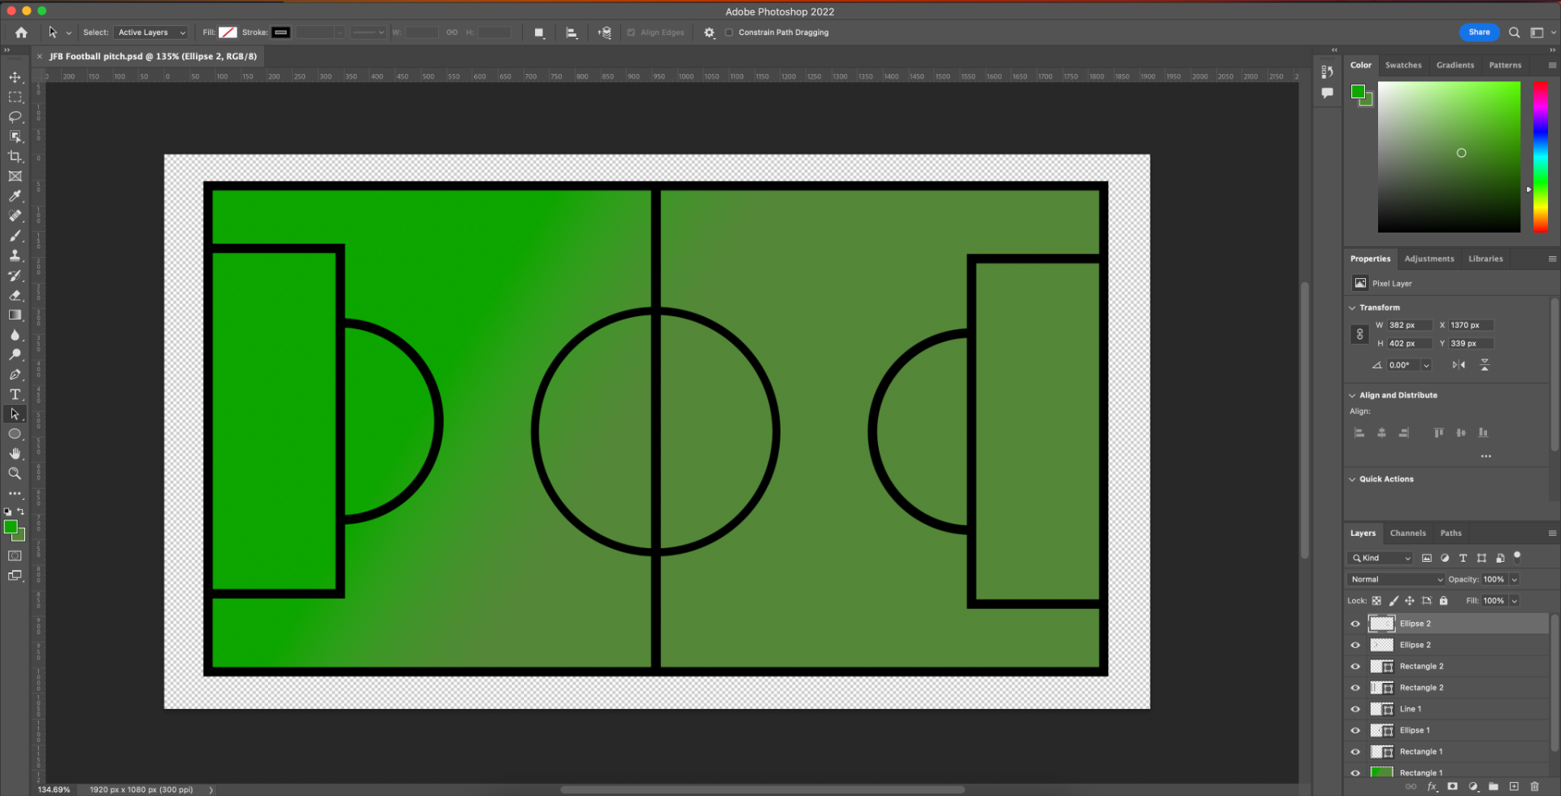
Task: Open the path alignment icon
Action: click(572, 33)
